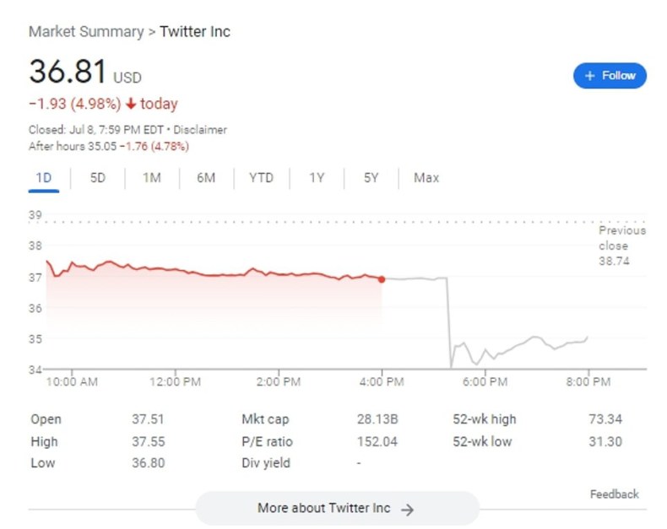Screen dimensions: 667x529
Task: Click the Market Summary breadcrumb
Action: click(x=86, y=32)
